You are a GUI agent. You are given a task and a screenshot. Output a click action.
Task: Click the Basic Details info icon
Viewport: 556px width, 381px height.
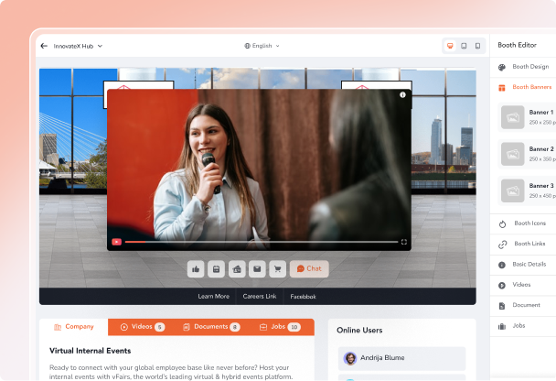pyautogui.click(x=502, y=265)
